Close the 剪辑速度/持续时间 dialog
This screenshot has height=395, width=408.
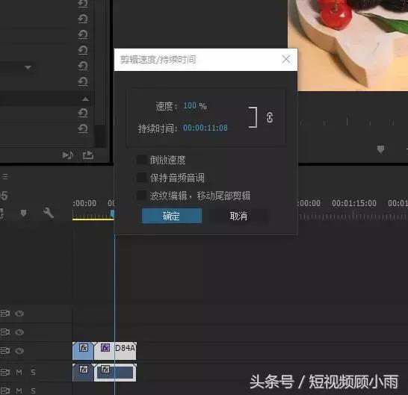pos(286,59)
